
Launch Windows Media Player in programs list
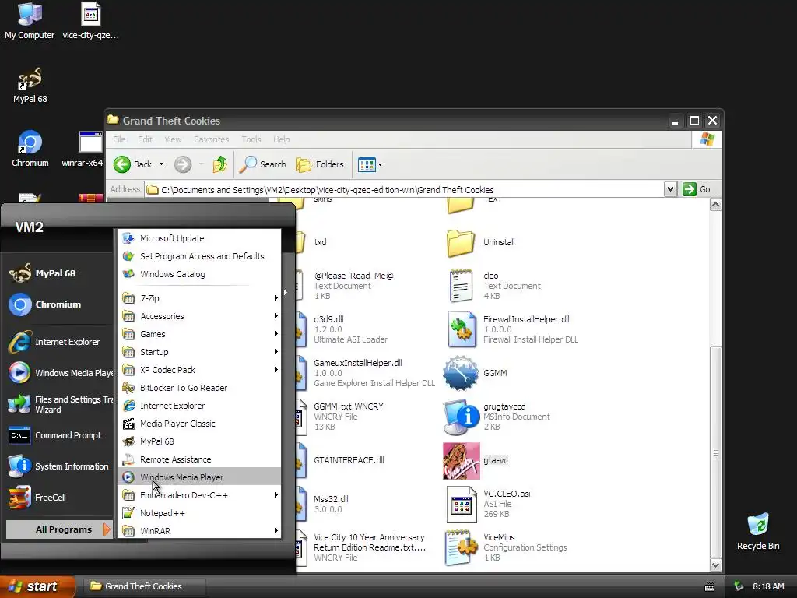tap(199, 477)
